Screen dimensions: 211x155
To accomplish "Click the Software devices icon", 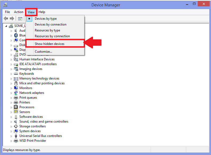I will pos(16,117).
